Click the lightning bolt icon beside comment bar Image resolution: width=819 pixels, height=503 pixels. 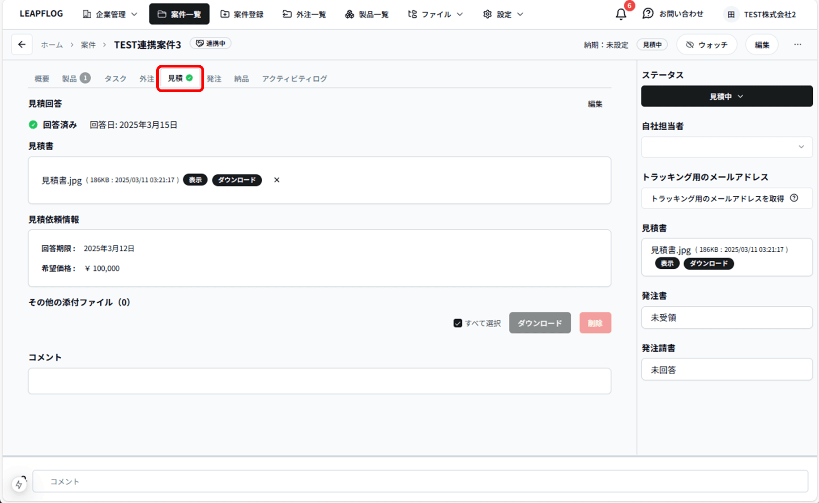coord(19,484)
